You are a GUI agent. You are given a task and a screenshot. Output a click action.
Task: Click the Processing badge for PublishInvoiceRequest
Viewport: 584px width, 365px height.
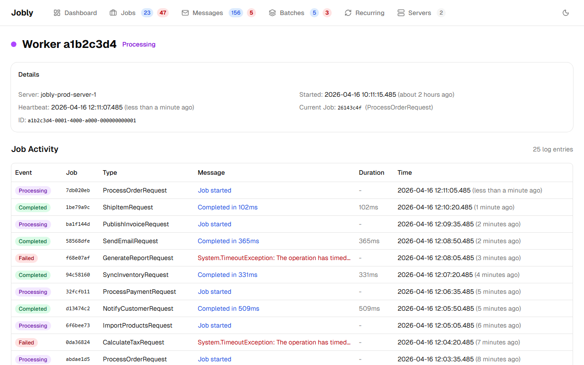pos(33,224)
